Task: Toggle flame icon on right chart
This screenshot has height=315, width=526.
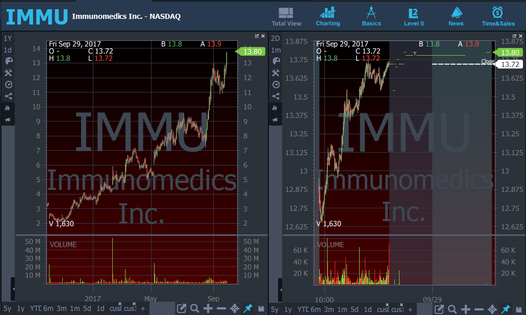Action: (x=275, y=108)
